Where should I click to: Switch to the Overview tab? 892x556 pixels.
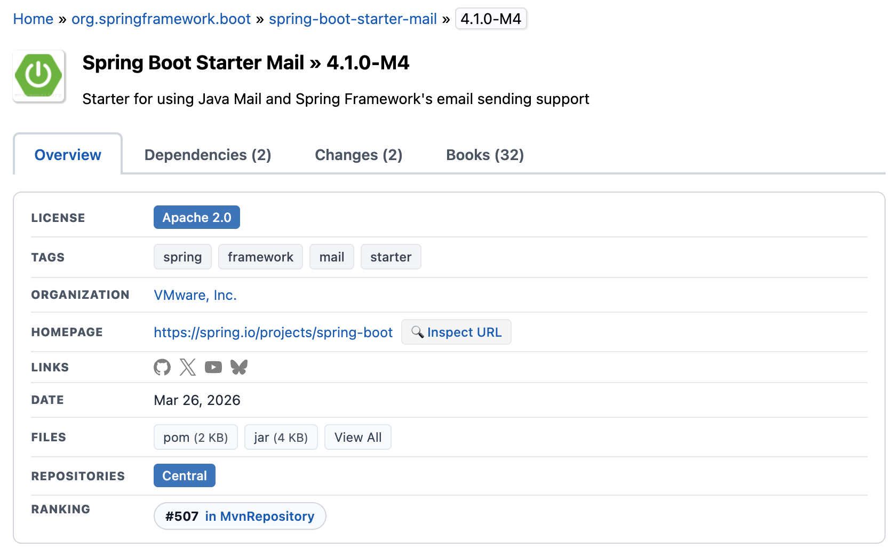68,155
